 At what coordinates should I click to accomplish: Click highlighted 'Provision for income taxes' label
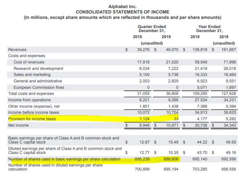pos(32,119)
